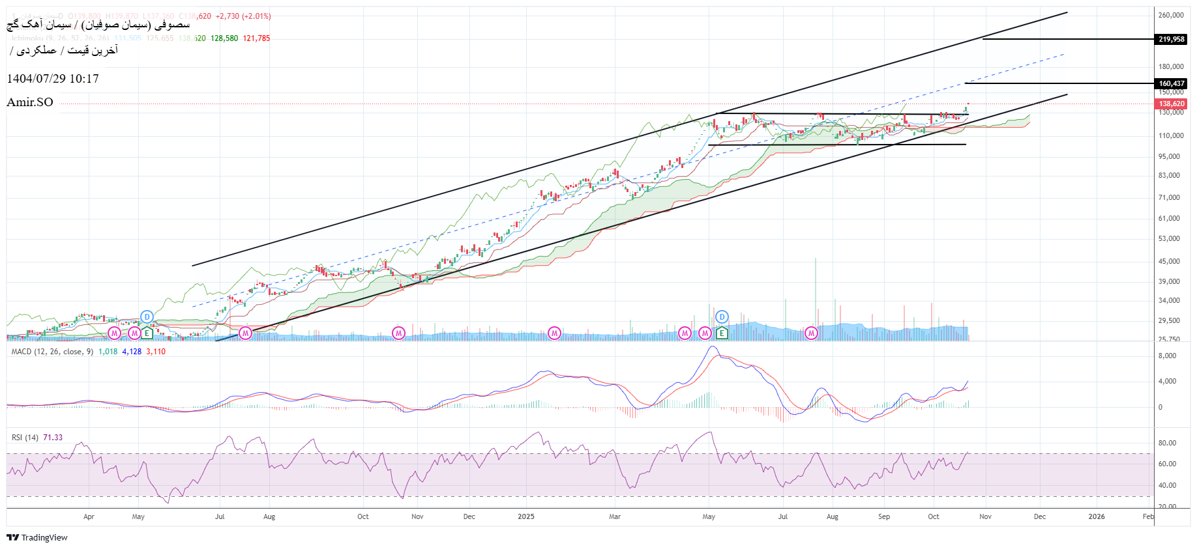Click the pink M marker in January 2025
The width and height of the screenshot is (1197, 549).
[x=554, y=333]
